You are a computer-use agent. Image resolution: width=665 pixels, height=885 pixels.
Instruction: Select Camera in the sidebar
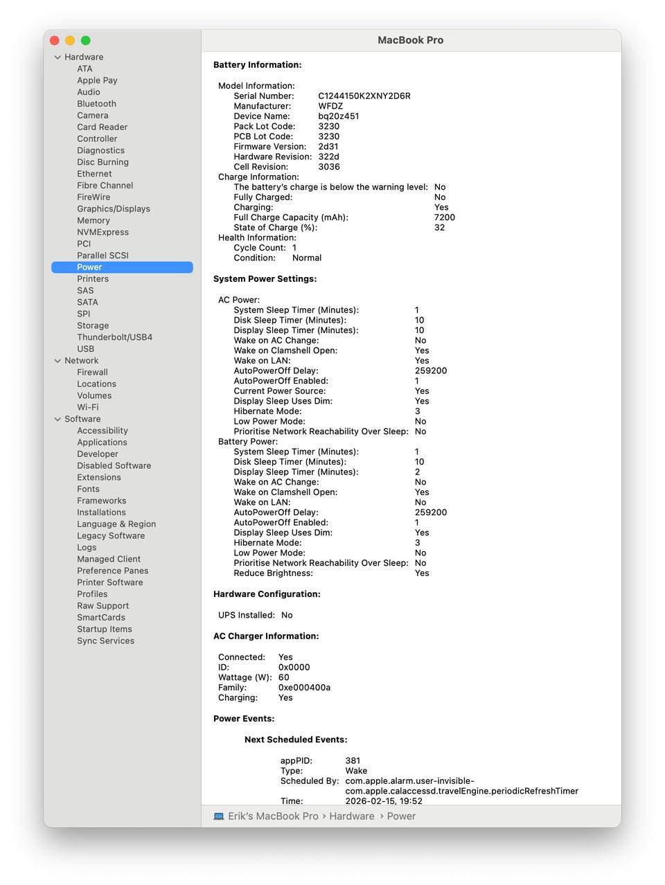93,116
